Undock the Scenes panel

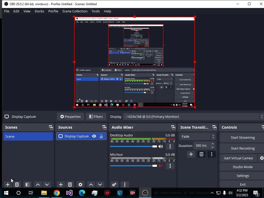point(51,127)
